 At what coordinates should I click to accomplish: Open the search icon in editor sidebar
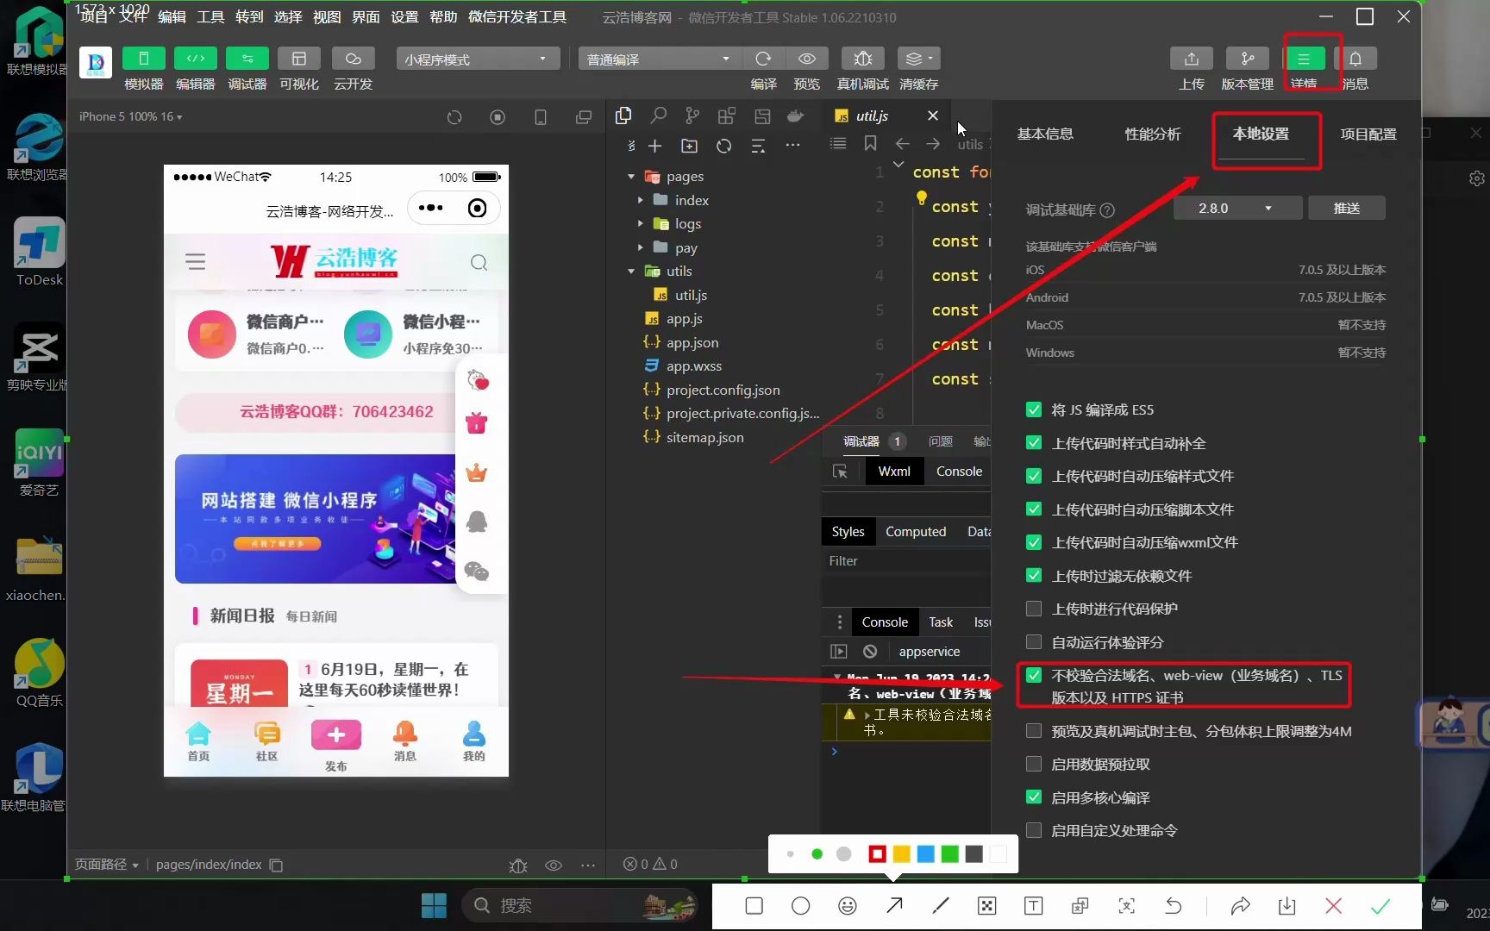click(x=659, y=116)
